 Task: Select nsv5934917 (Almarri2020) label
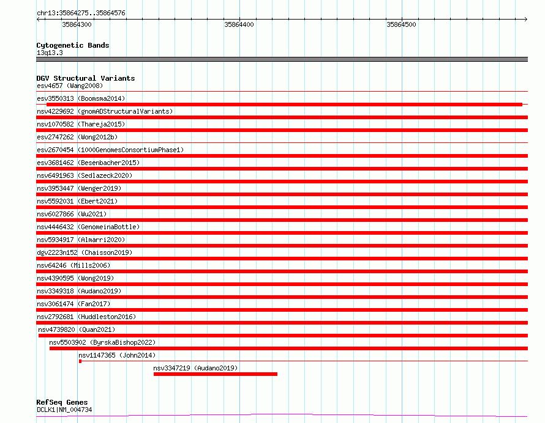pos(81,240)
